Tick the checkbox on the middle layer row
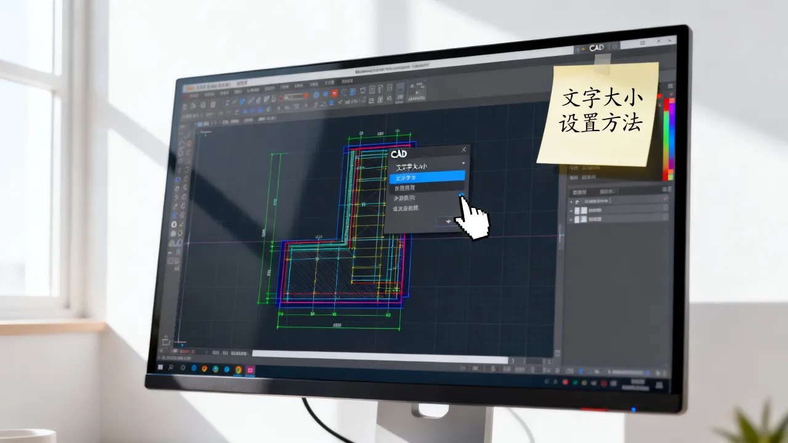Image resolution: width=788 pixels, height=443 pixels. point(665,209)
